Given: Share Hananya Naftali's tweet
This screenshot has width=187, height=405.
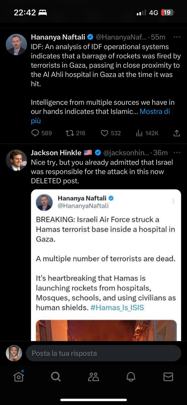Looking at the screenshot, I should [x=177, y=133].
